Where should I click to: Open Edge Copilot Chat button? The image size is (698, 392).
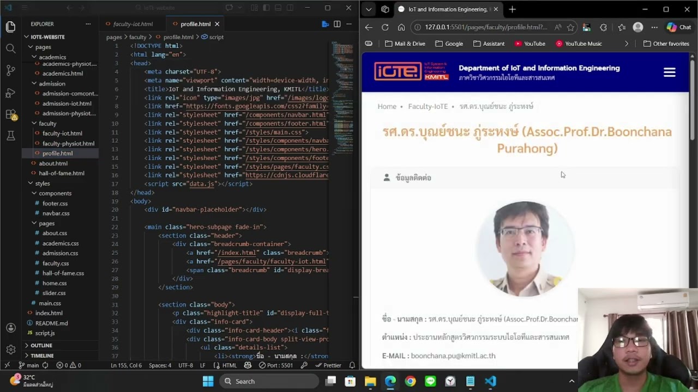coord(679,27)
